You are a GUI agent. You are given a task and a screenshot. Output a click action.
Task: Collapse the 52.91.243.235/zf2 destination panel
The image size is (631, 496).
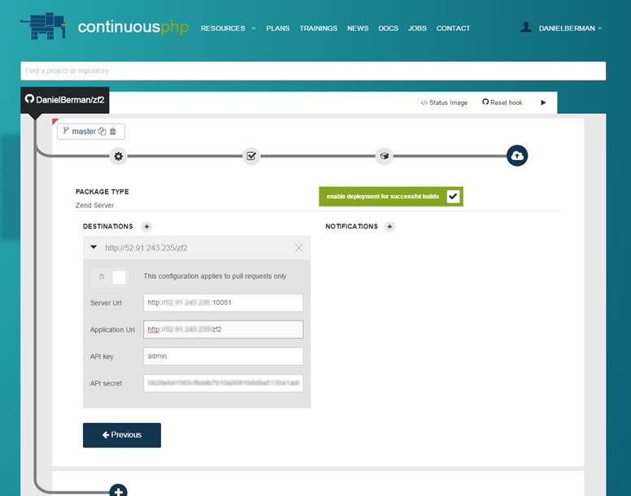[94, 247]
